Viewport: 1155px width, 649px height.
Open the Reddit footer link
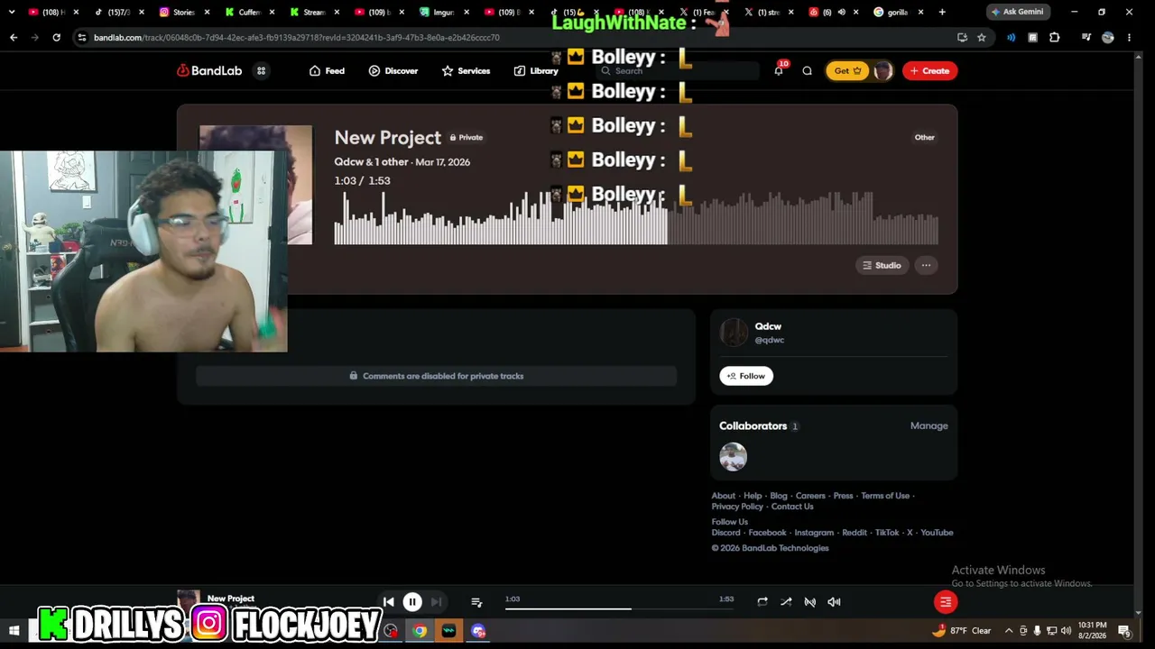855,533
